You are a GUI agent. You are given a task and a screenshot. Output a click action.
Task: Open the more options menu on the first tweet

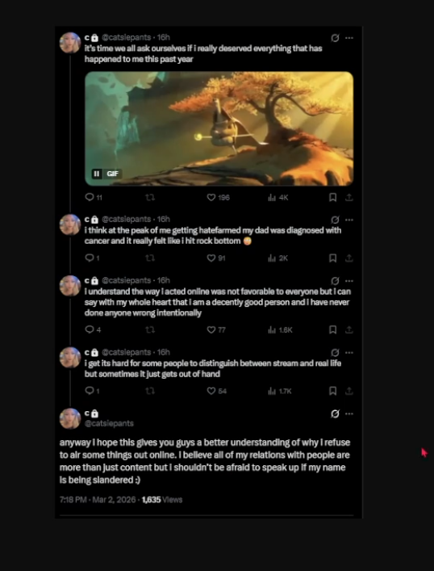coord(349,38)
